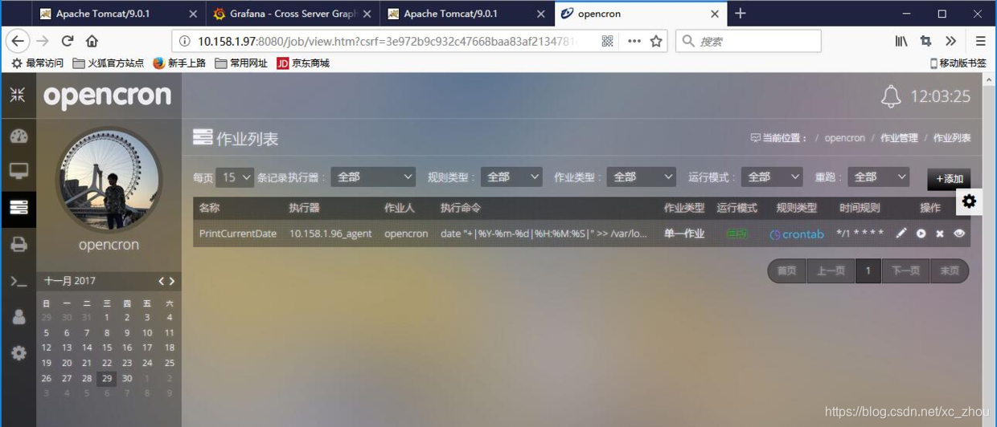Click PrintCurrentDate job name
The height and width of the screenshot is (427, 997).
(x=238, y=234)
